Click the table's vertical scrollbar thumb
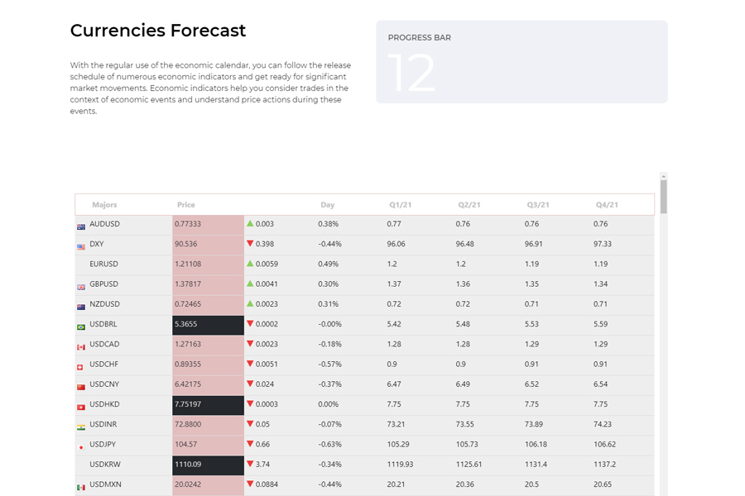The width and height of the screenshot is (745, 496). coord(663,197)
